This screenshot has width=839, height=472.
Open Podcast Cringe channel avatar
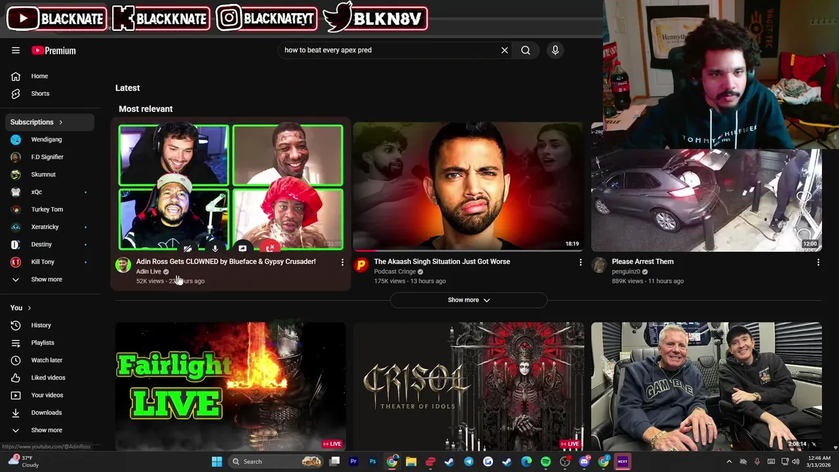point(361,265)
